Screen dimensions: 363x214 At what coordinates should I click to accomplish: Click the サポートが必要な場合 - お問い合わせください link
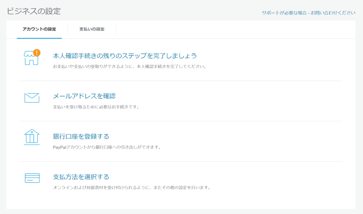point(308,13)
